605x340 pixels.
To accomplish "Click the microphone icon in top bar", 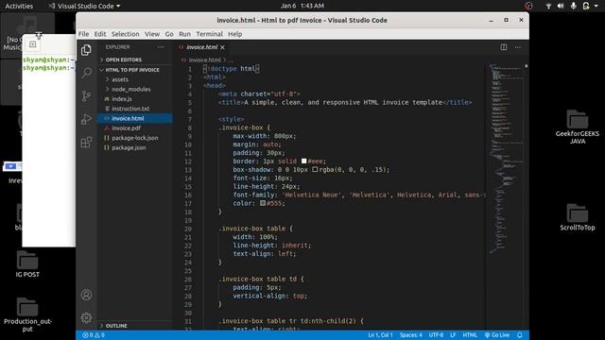I will click(x=574, y=6).
